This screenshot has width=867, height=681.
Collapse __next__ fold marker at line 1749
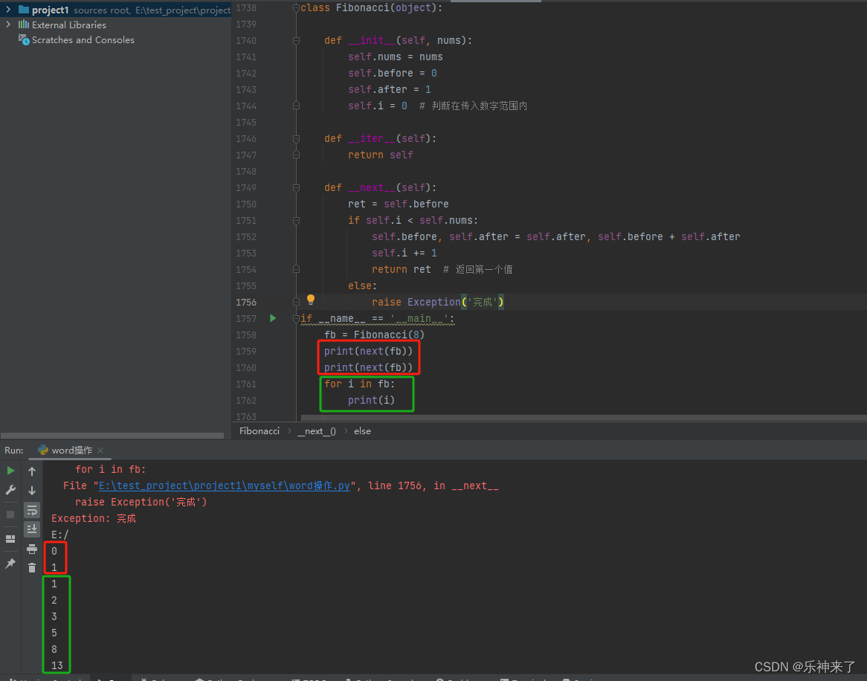click(297, 187)
